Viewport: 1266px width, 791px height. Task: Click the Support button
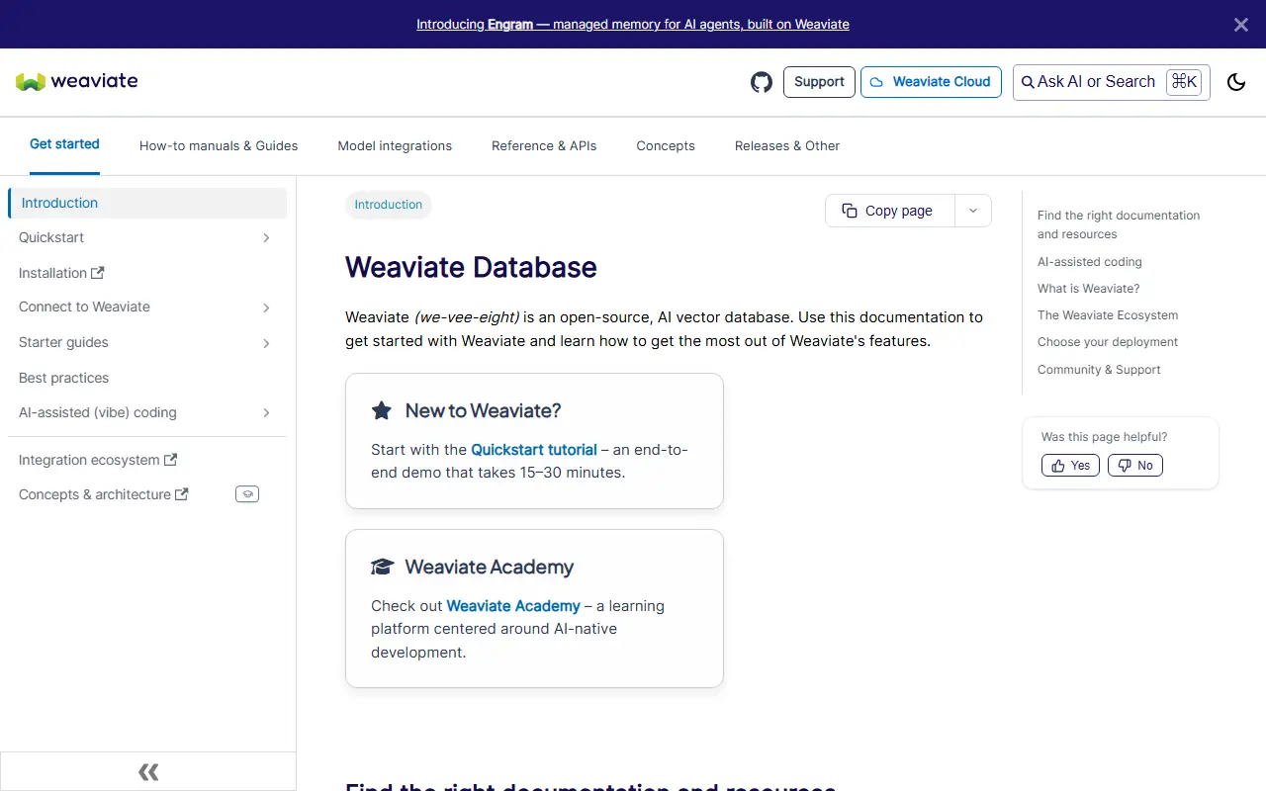pos(819,82)
